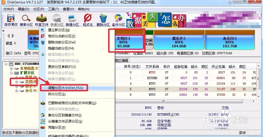Expand the 办公 (G: tree node

pyautogui.click(x=16, y=91)
